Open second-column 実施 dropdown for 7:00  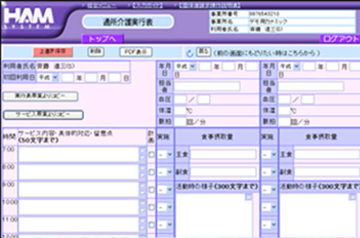tap(269, 155)
